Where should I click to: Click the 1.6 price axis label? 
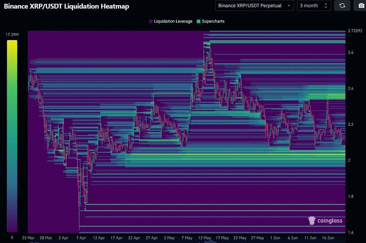click(351, 232)
